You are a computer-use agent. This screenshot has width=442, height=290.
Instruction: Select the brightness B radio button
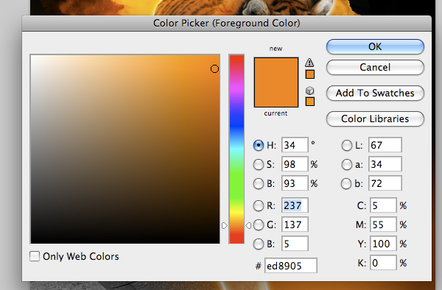259,183
